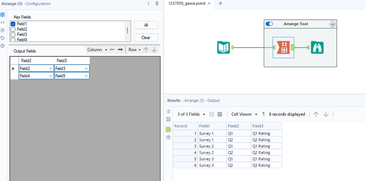Open the Annotation tag icon
The image size is (365, 181).
click(3, 38)
